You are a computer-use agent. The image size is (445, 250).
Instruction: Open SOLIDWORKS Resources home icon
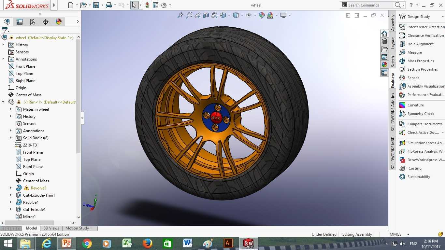click(x=384, y=34)
